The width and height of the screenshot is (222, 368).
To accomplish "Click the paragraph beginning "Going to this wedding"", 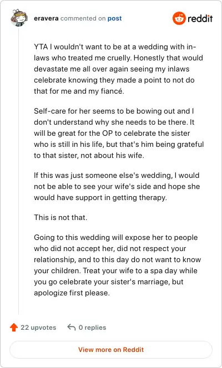I will [117, 265].
